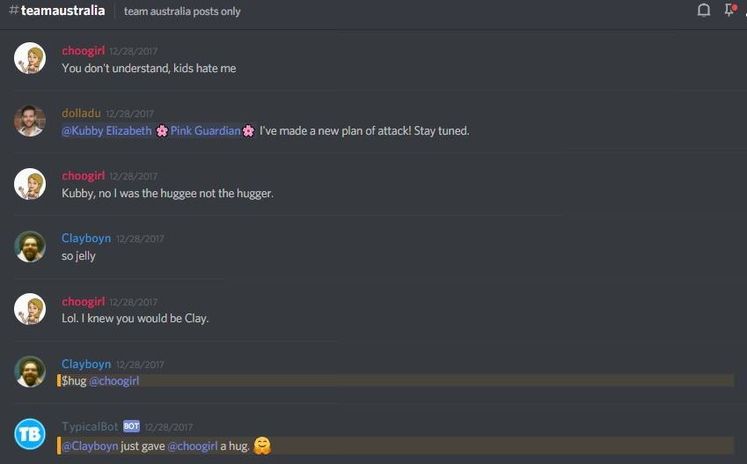The width and height of the screenshot is (747, 464).
Task: Click dolladu's profile avatar
Action: 30,121
